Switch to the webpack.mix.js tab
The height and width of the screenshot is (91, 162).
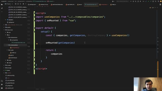(x=43, y=5)
